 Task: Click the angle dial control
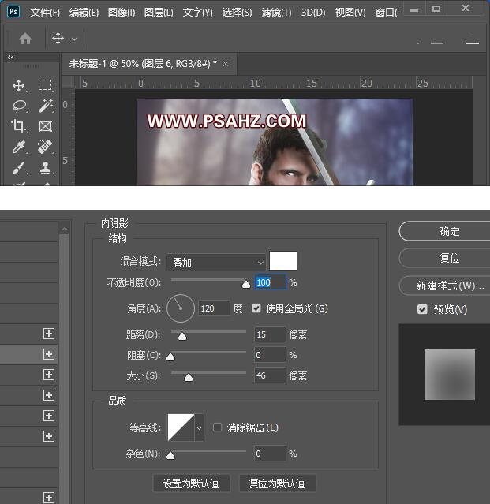[181, 308]
